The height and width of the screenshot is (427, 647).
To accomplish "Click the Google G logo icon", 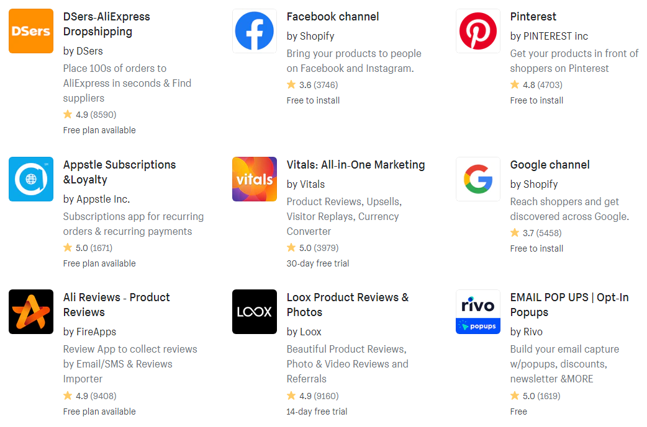I will point(478,179).
